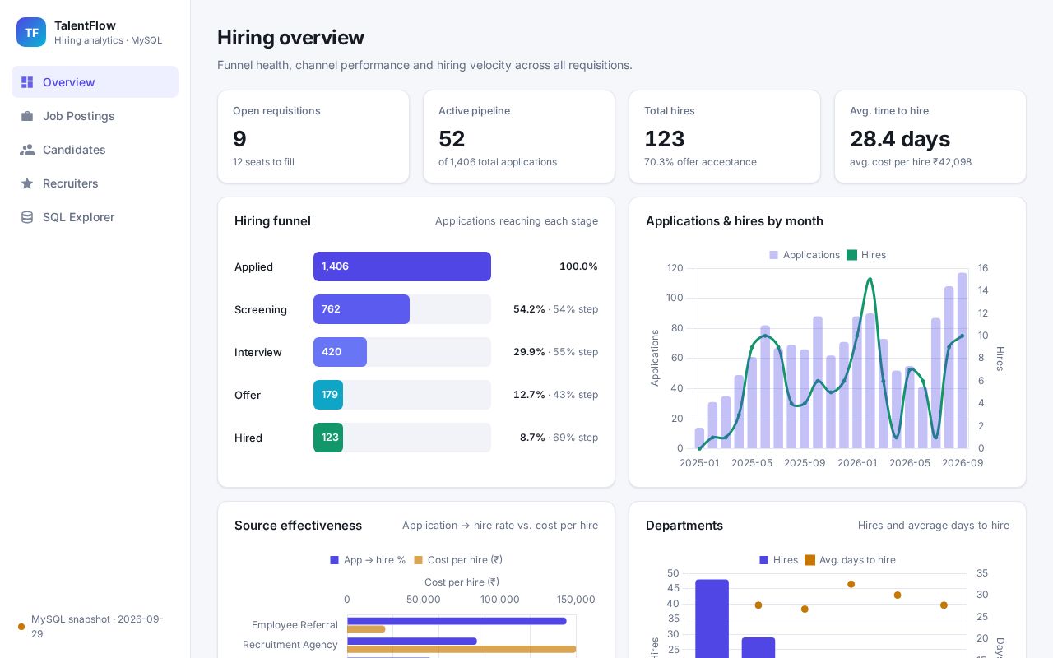Select the Screening 762 funnel bar
1053x658 pixels.
361,309
